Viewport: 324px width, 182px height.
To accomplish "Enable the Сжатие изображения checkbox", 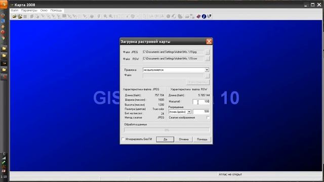I will click(208, 118).
